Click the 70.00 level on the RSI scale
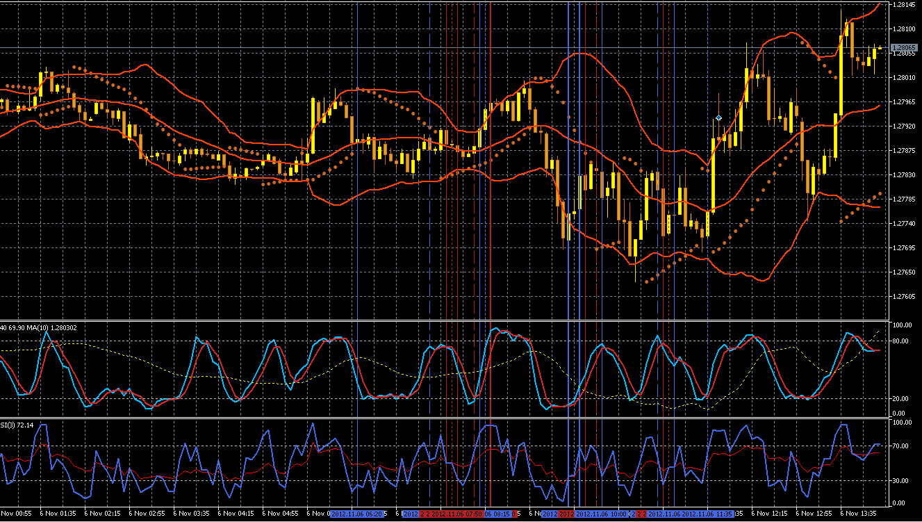The width and height of the screenshot is (922, 522). pos(901,446)
